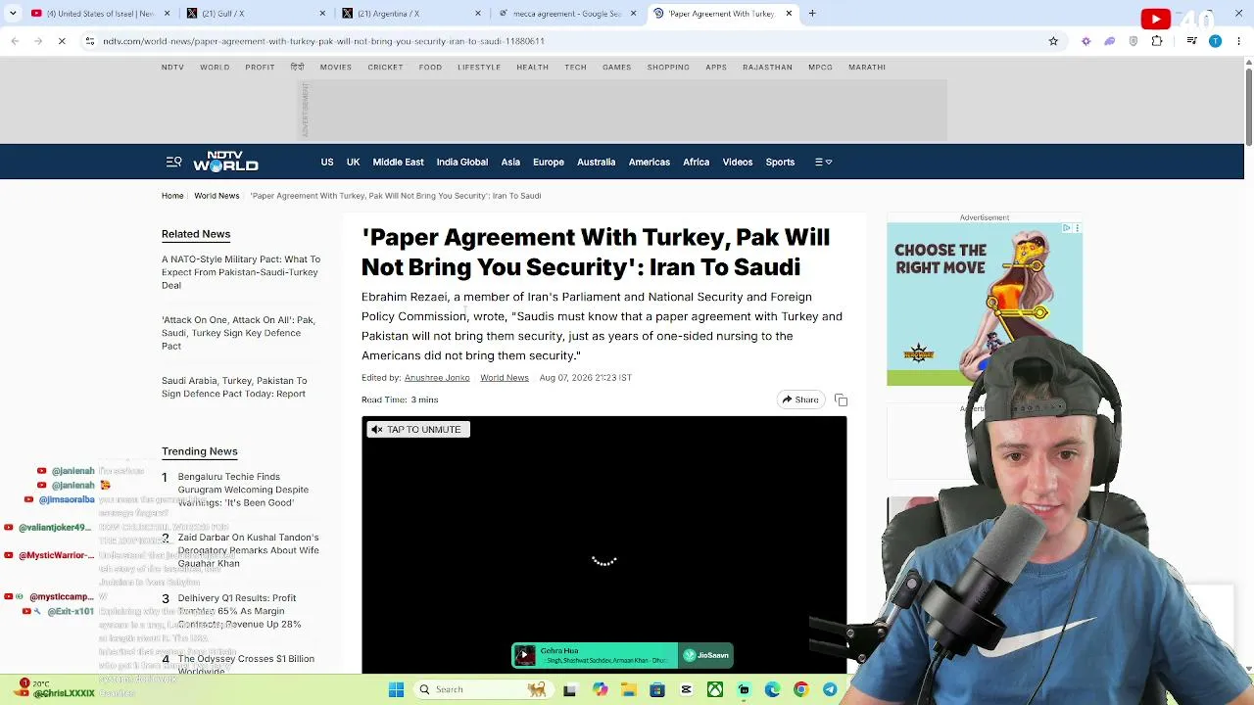Open Copilot from the taskbar
Image resolution: width=1254 pixels, height=705 pixels.
click(600, 689)
